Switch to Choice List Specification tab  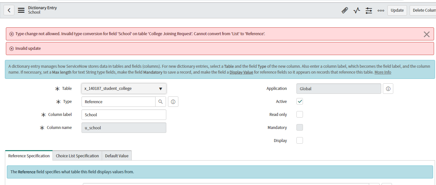[77, 156]
